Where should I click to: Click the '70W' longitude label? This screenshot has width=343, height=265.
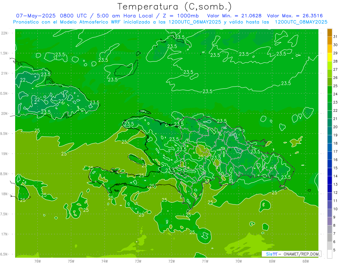(x=239, y=261)
